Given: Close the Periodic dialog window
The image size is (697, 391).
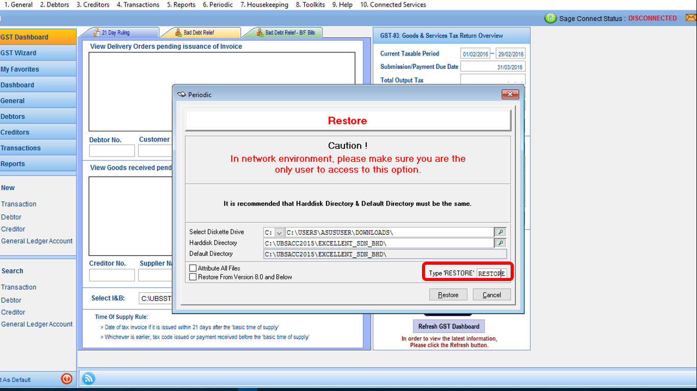Looking at the screenshot, I should coord(510,94).
